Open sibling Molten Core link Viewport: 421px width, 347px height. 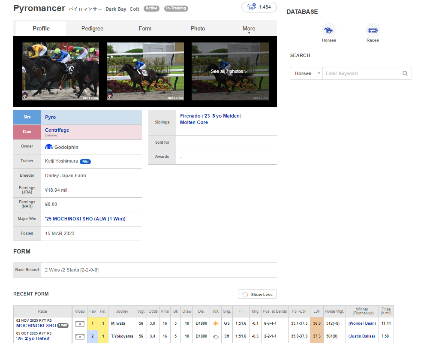coord(194,122)
